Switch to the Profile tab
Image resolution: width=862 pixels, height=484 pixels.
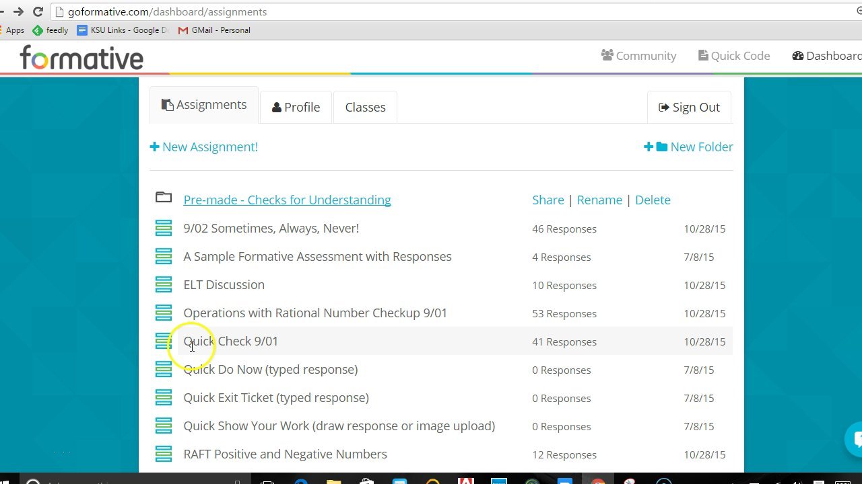coord(295,107)
